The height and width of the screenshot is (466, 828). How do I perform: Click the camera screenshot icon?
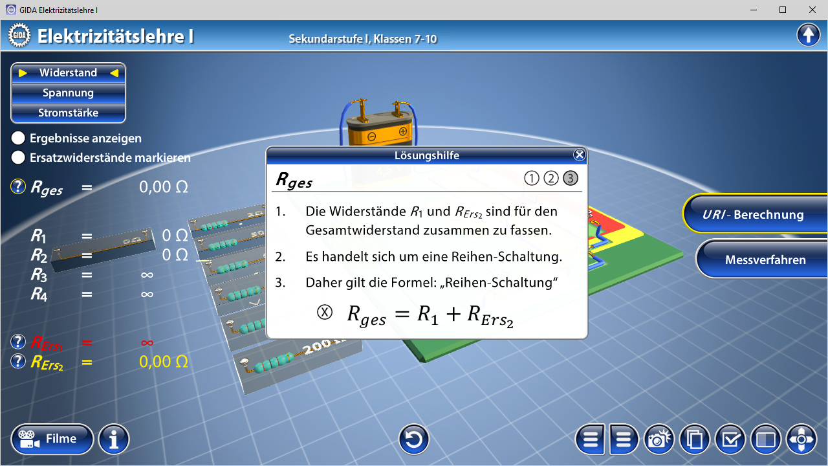[659, 440]
